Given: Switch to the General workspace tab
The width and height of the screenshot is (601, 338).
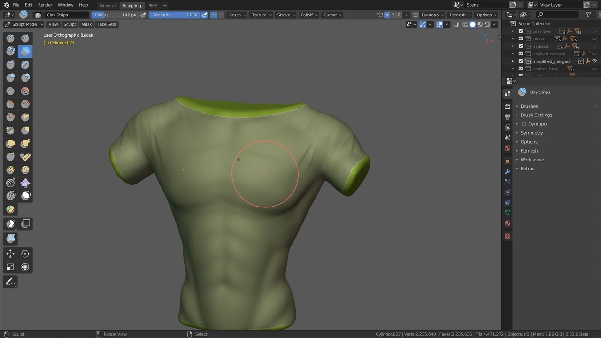Looking at the screenshot, I should [x=108, y=6].
